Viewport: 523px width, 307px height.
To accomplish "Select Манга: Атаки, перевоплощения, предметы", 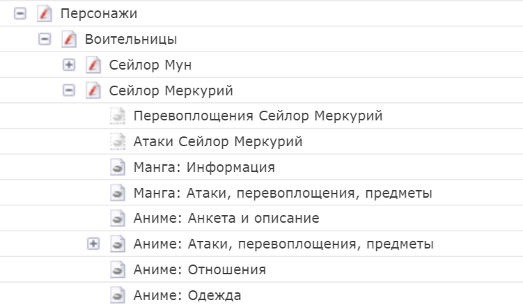I will pyautogui.click(x=283, y=193).
